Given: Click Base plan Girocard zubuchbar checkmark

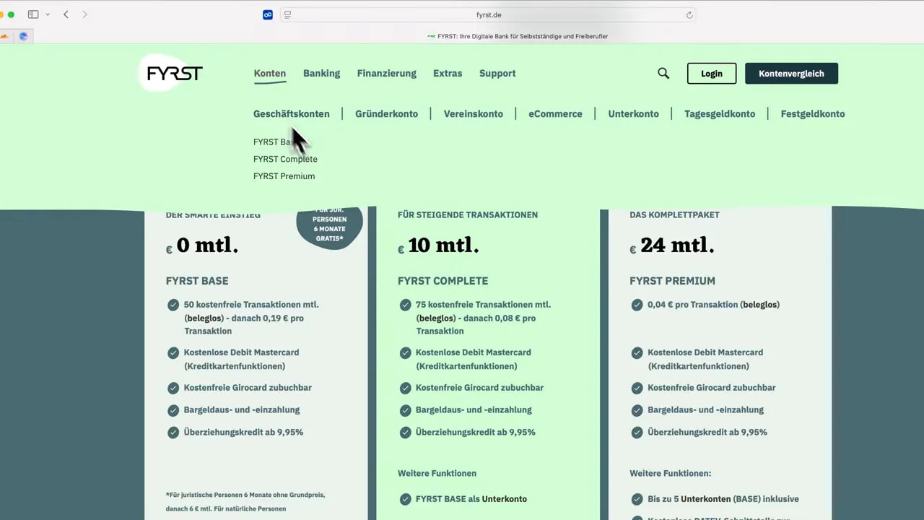Looking at the screenshot, I should click(173, 388).
